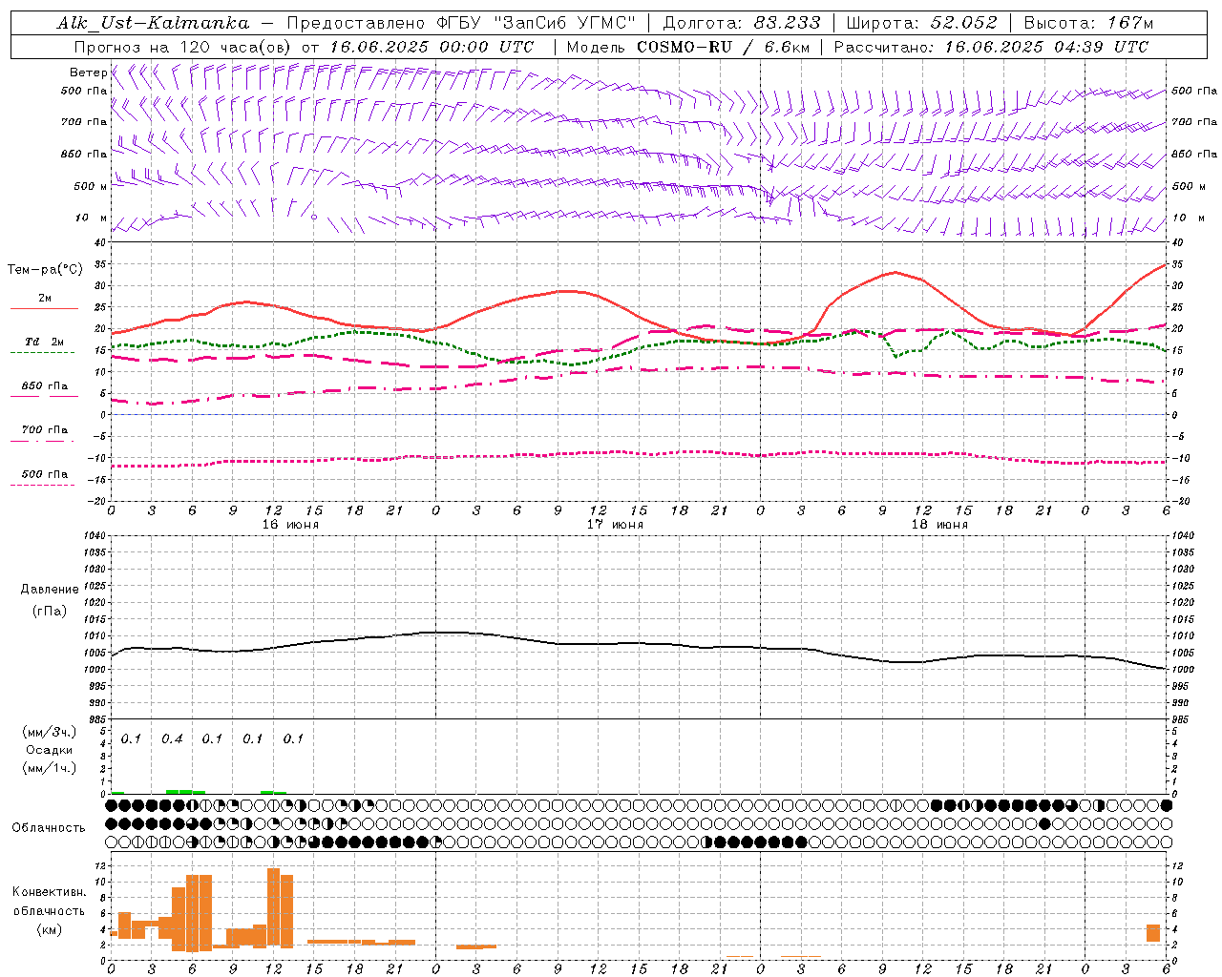
Task: Click the Модель COSMO-RU / 6.6км text
Action: click(688, 47)
